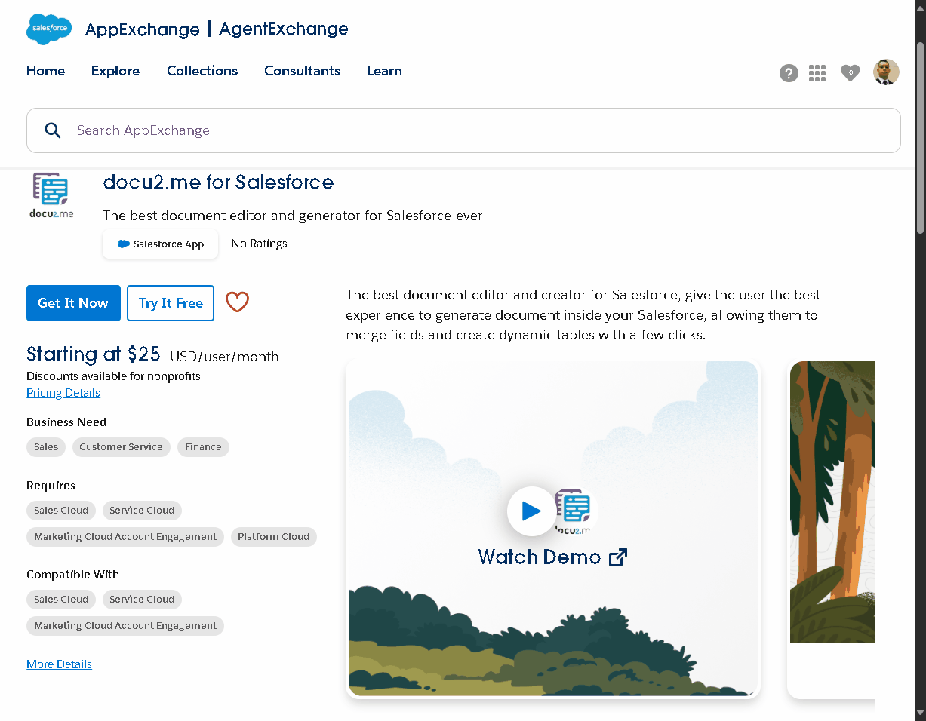This screenshot has width=926, height=721.
Task: Click the docu2.me for Salesforce heading
Action: point(218,183)
